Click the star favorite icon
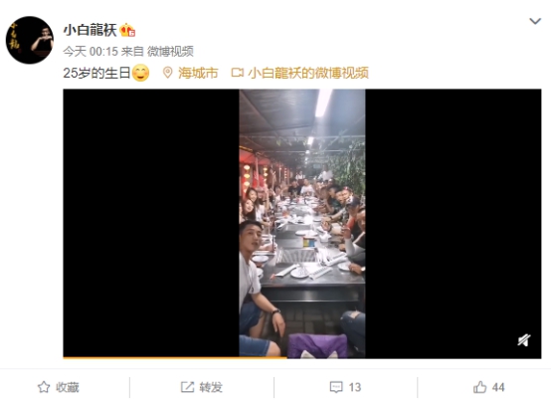The image size is (551, 400). (x=44, y=387)
